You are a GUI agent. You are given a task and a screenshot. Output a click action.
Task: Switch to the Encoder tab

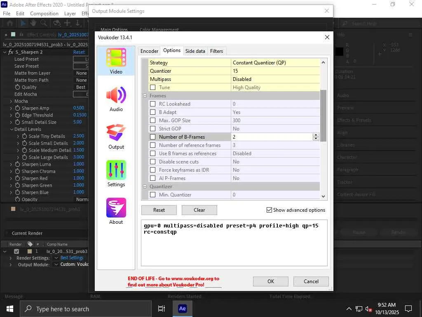point(149,51)
